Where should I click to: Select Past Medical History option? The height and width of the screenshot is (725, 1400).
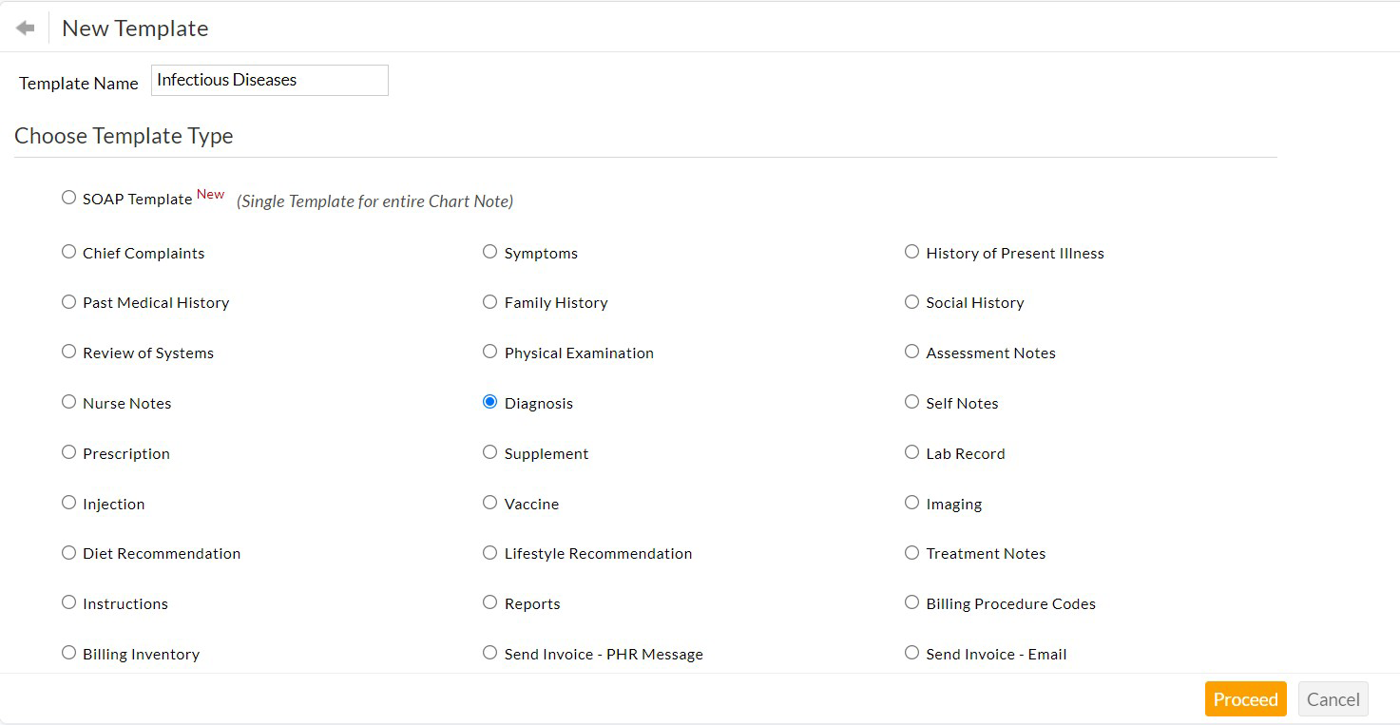pyautogui.click(x=68, y=301)
